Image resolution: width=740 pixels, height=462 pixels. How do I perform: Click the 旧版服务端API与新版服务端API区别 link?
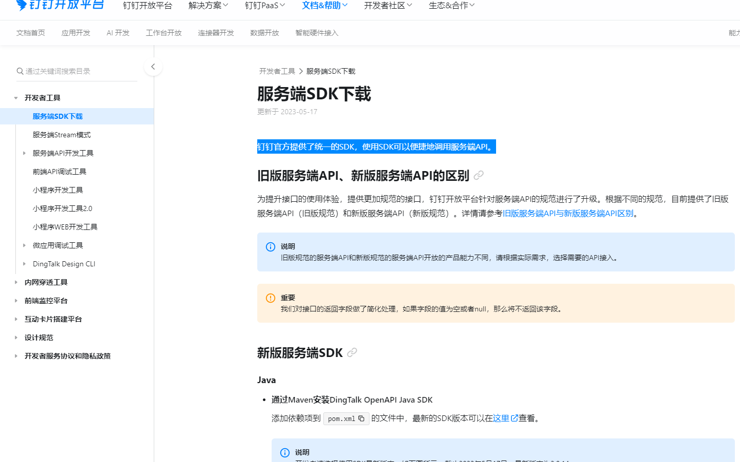click(x=568, y=214)
